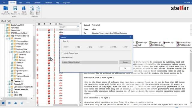Switch to Mail view icon in bottom bar

coord(3,103)
